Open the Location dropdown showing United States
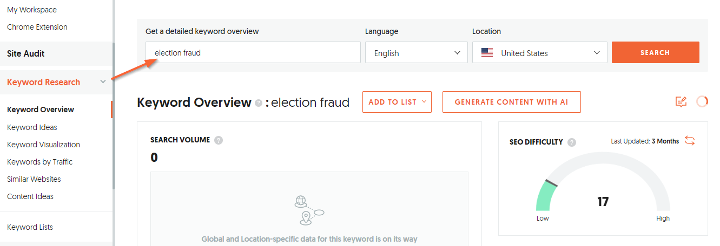The height and width of the screenshot is (246, 720). 540,52
